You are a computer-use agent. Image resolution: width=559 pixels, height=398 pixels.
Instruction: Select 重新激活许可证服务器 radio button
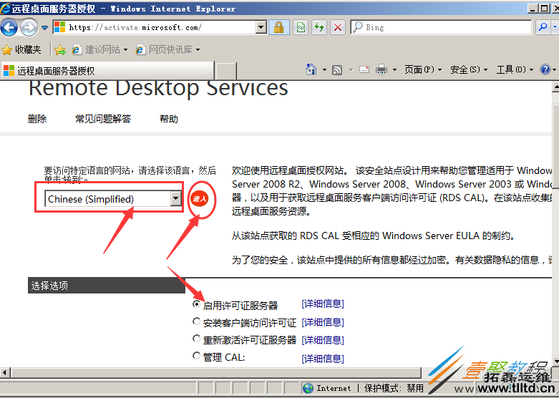point(196,339)
